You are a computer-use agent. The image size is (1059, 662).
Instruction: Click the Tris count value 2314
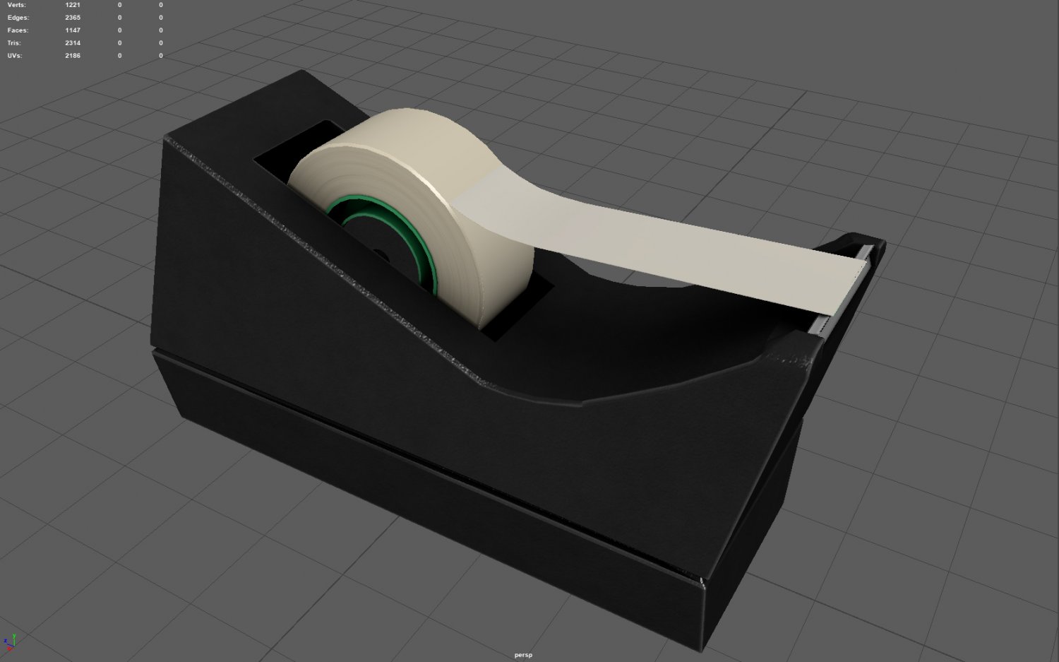tap(72, 42)
